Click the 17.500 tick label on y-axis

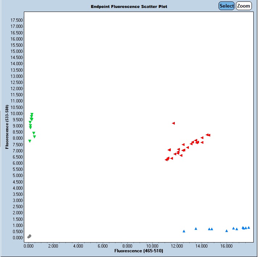(x=17, y=20)
